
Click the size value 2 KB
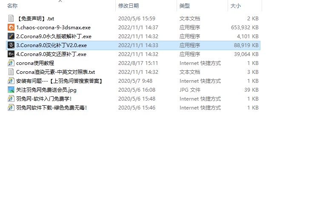click(x=253, y=19)
